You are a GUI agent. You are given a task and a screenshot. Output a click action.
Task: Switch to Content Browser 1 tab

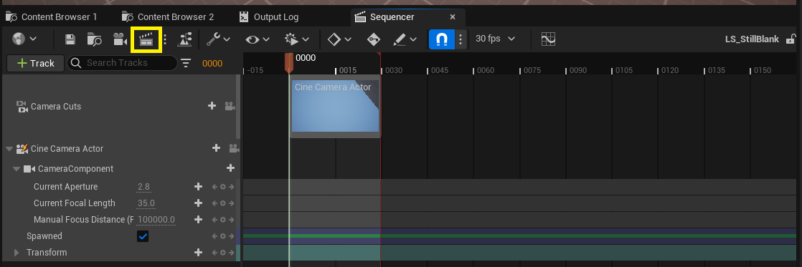tap(52, 17)
